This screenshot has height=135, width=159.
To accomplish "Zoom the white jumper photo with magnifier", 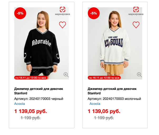I will click(x=139, y=75).
